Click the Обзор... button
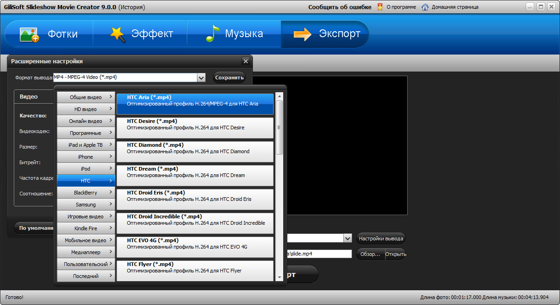The image size is (560, 305). [x=370, y=254]
